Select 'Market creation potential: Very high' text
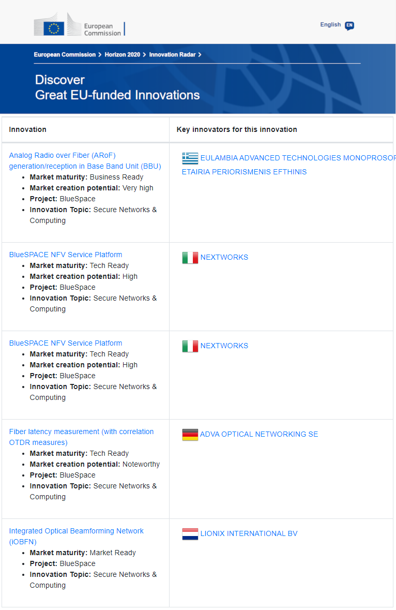Screen dimensions: 396x610 click(92, 188)
